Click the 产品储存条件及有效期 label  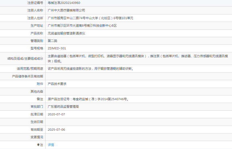pos(27,76)
